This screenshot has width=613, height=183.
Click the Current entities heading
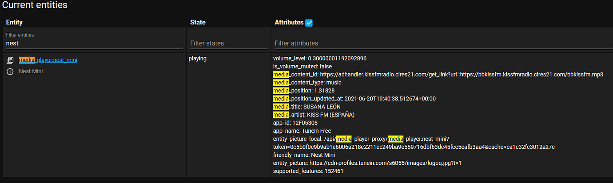(x=35, y=5)
